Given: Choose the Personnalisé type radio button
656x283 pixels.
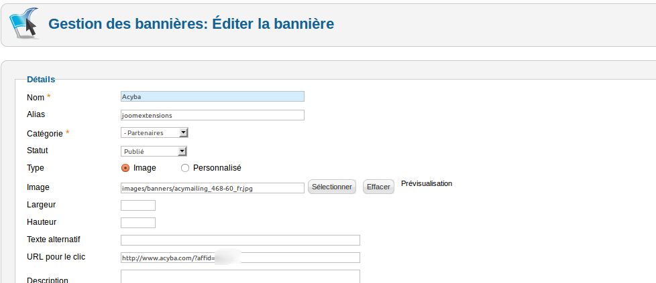Looking at the screenshot, I should (x=186, y=168).
